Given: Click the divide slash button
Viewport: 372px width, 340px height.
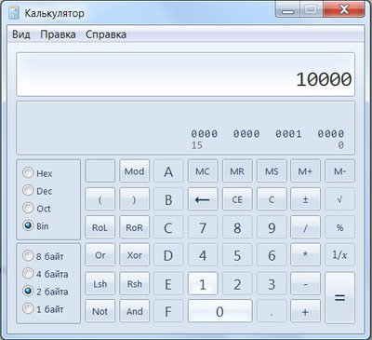Looking at the screenshot, I should tap(305, 227).
